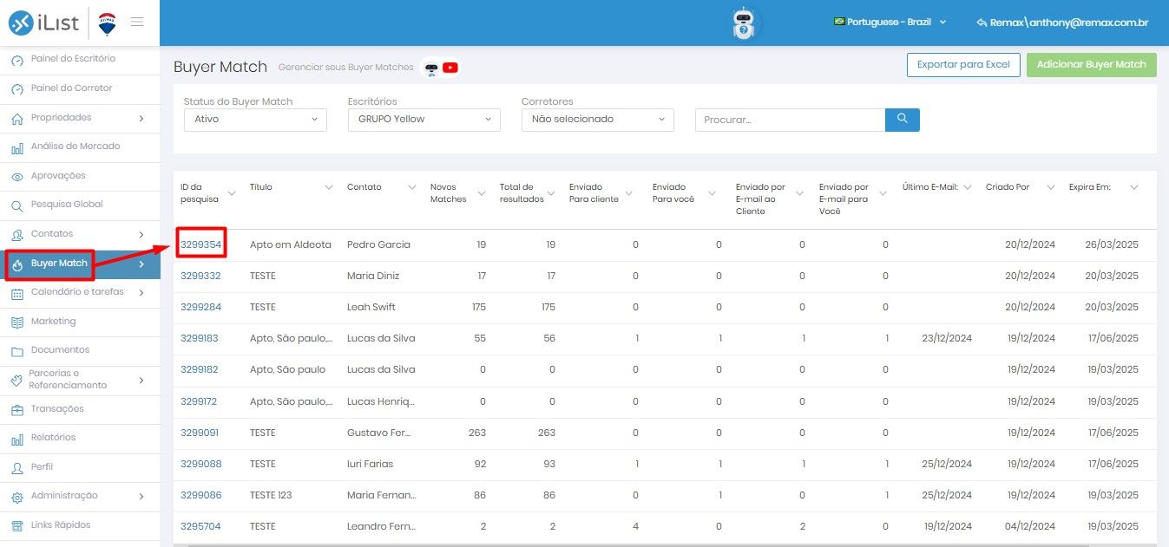Click the Remax\anthony@remax.com.br account link

click(x=1062, y=23)
